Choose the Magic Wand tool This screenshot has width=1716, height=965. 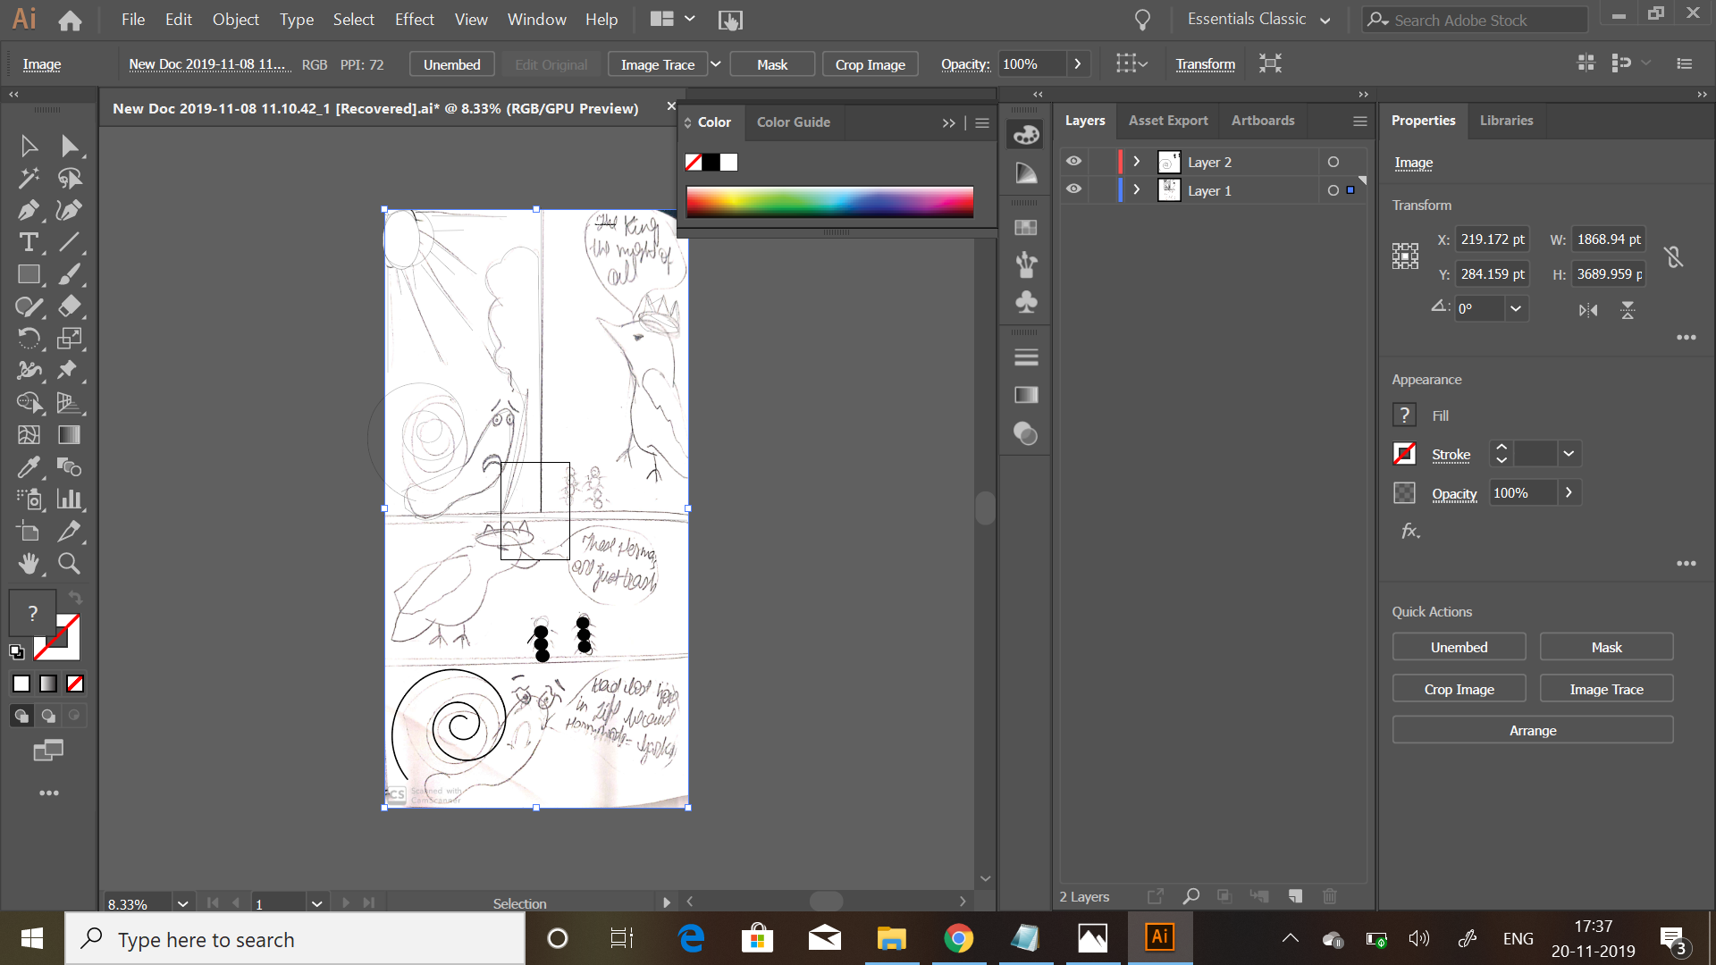[28, 179]
